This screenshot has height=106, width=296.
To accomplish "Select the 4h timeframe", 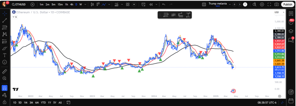I will click(x=72, y=4).
